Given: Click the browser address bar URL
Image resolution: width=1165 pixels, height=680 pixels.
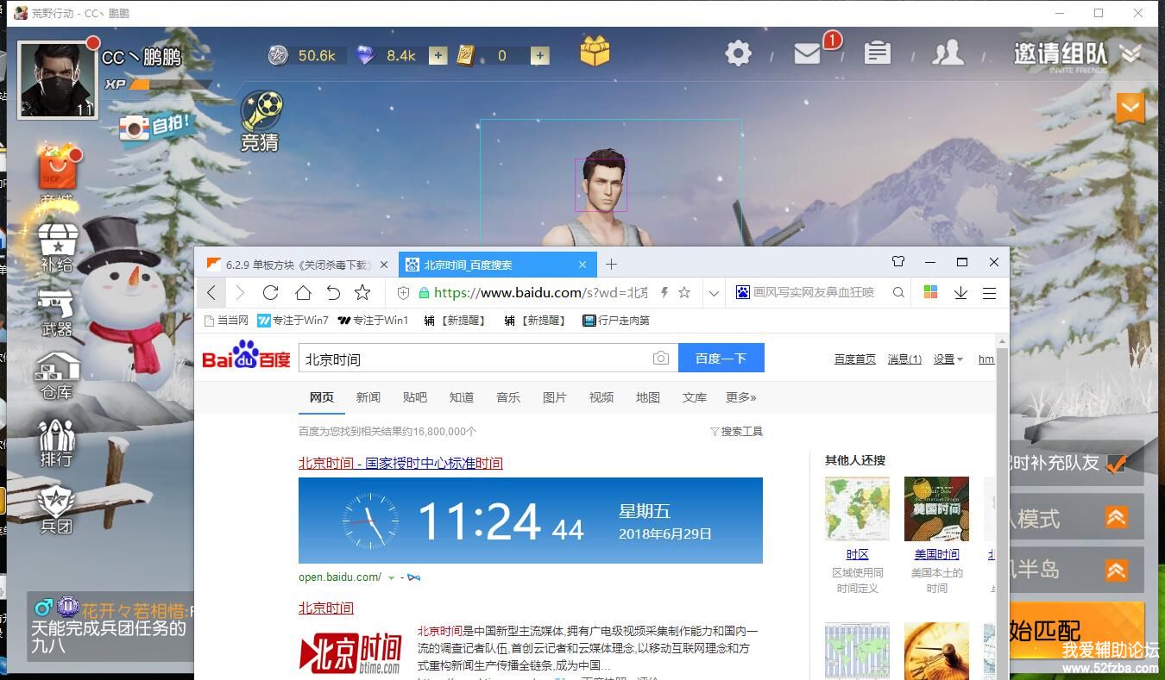Looking at the screenshot, I should click(x=541, y=293).
